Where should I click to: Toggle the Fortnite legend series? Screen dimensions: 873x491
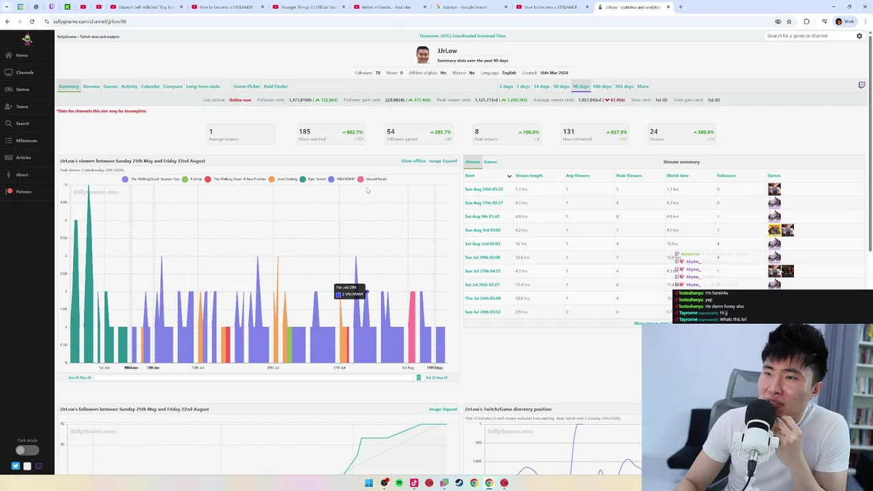(192, 179)
